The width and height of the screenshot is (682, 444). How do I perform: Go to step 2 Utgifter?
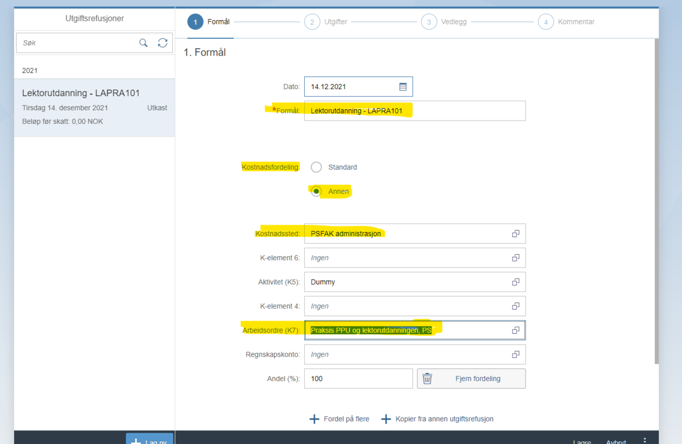click(312, 22)
